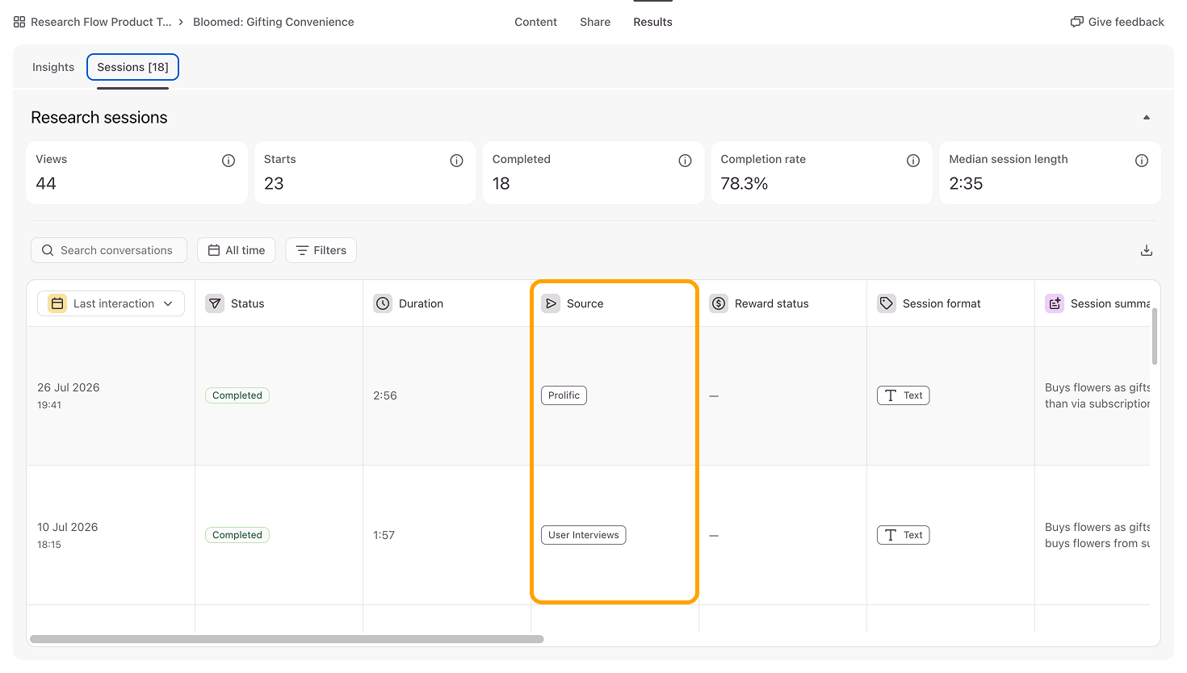Viewport: 1187px width, 673px height.
Task: Show info for Completion rate
Action: tap(913, 161)
